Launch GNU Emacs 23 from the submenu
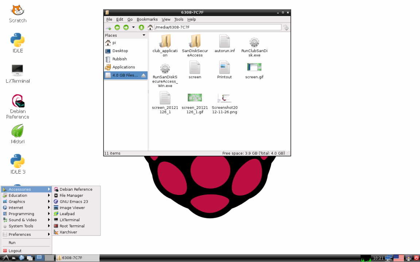This screenshot has width=420, height=262. point(76,202)
